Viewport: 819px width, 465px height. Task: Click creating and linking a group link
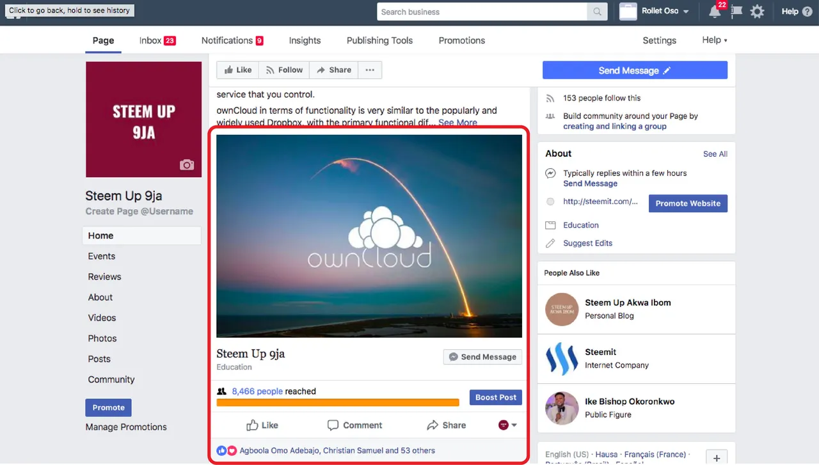(614, 126)
